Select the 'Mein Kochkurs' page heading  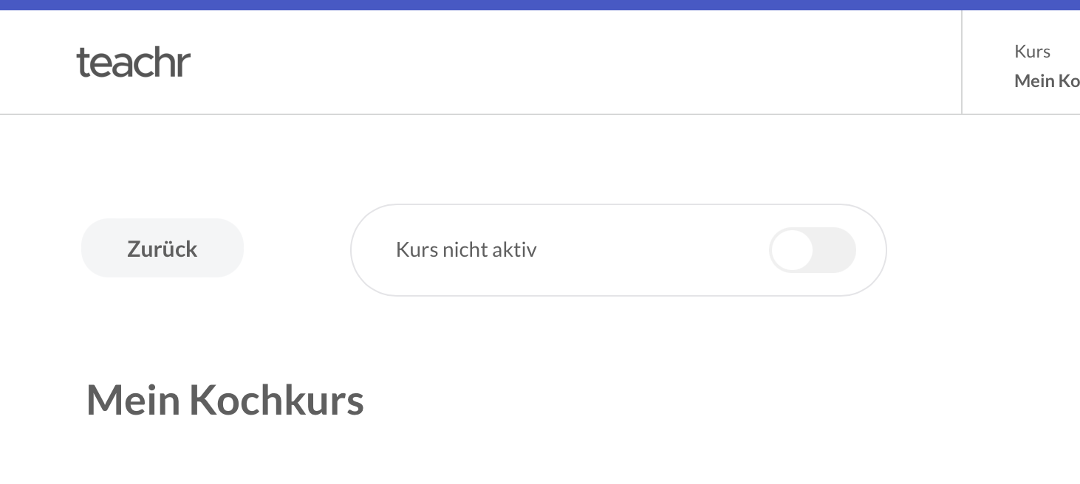225,400
